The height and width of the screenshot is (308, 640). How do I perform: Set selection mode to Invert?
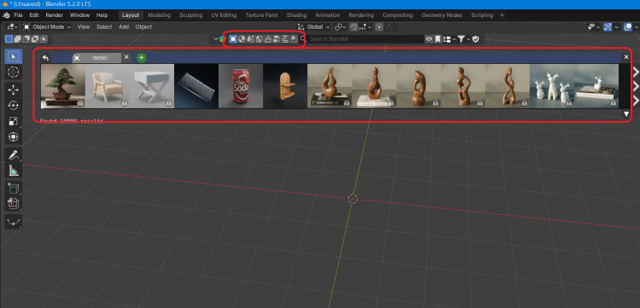tap(35, 39)
